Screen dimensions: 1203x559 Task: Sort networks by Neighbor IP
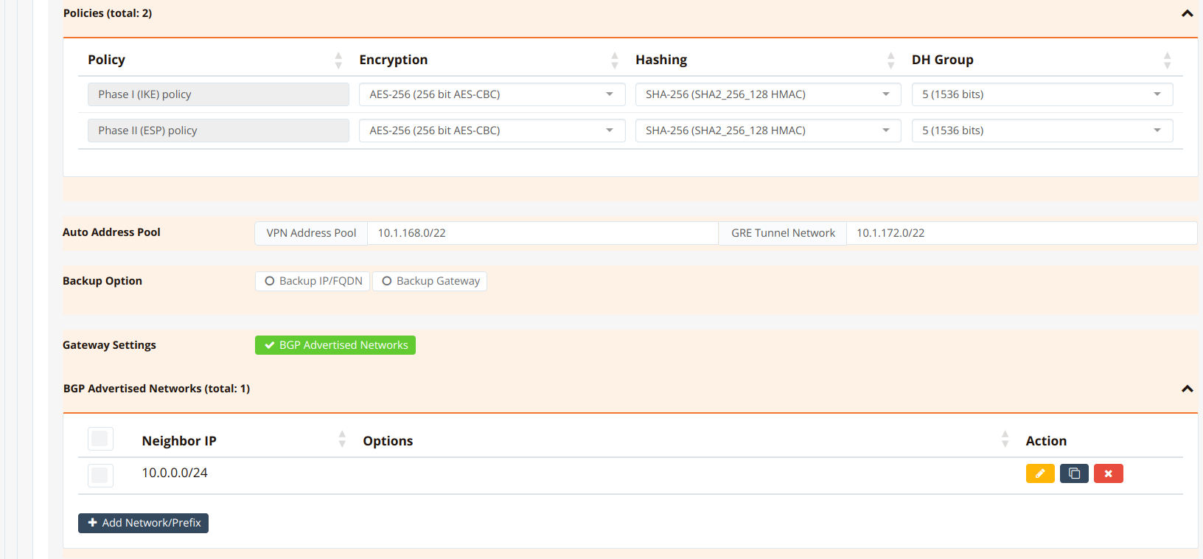tap(342, 440)
